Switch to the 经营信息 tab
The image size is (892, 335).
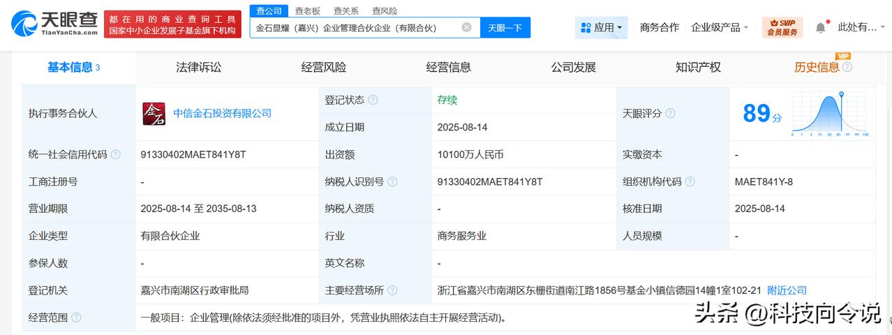449,68
